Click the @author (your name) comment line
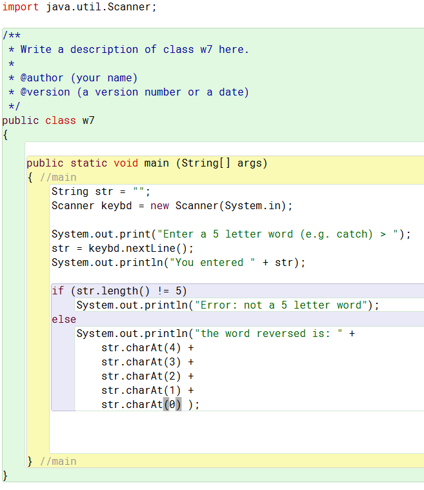 [x=73, y=78]
